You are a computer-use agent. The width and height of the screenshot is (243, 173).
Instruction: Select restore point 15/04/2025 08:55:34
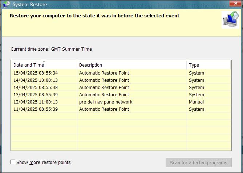coord(121,73)
